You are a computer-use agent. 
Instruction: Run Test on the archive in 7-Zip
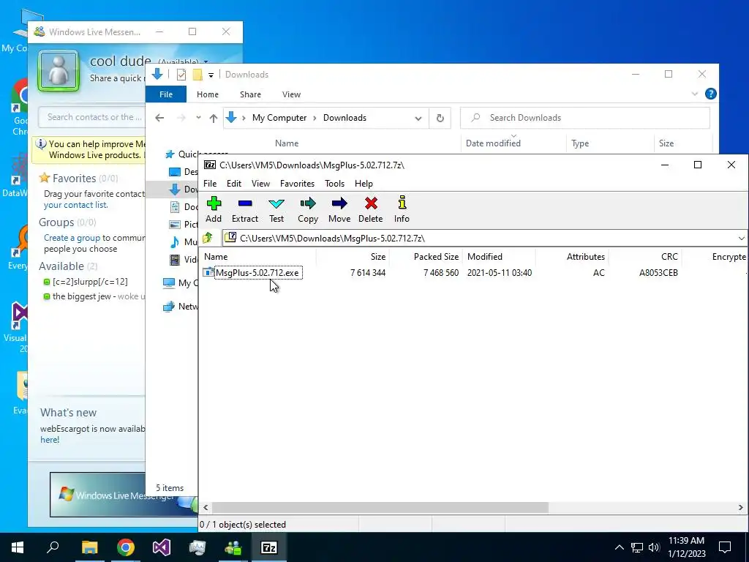click(276, 209)
